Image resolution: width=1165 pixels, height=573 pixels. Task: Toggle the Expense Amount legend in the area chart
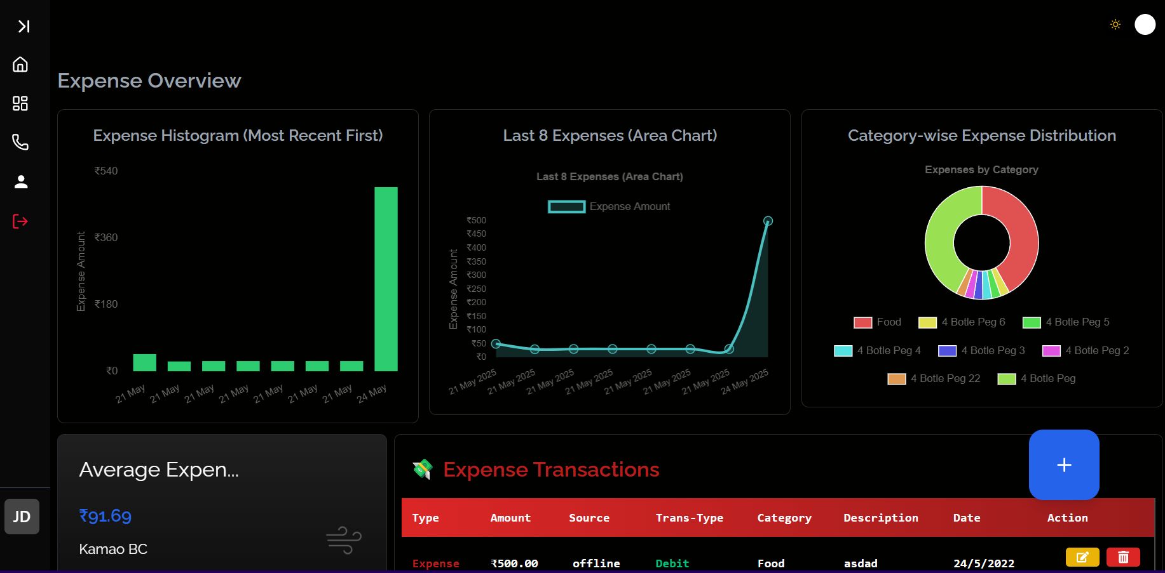pos(609,206)
